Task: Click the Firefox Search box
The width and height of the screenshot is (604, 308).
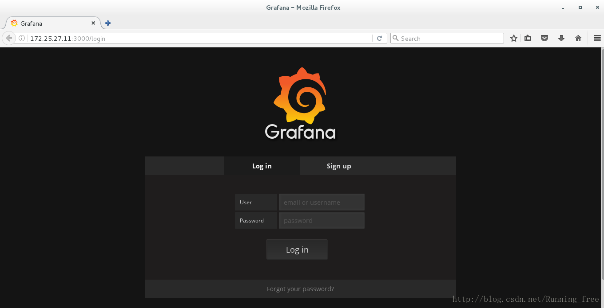Action: pyautogui.click(x=447, y=39)
